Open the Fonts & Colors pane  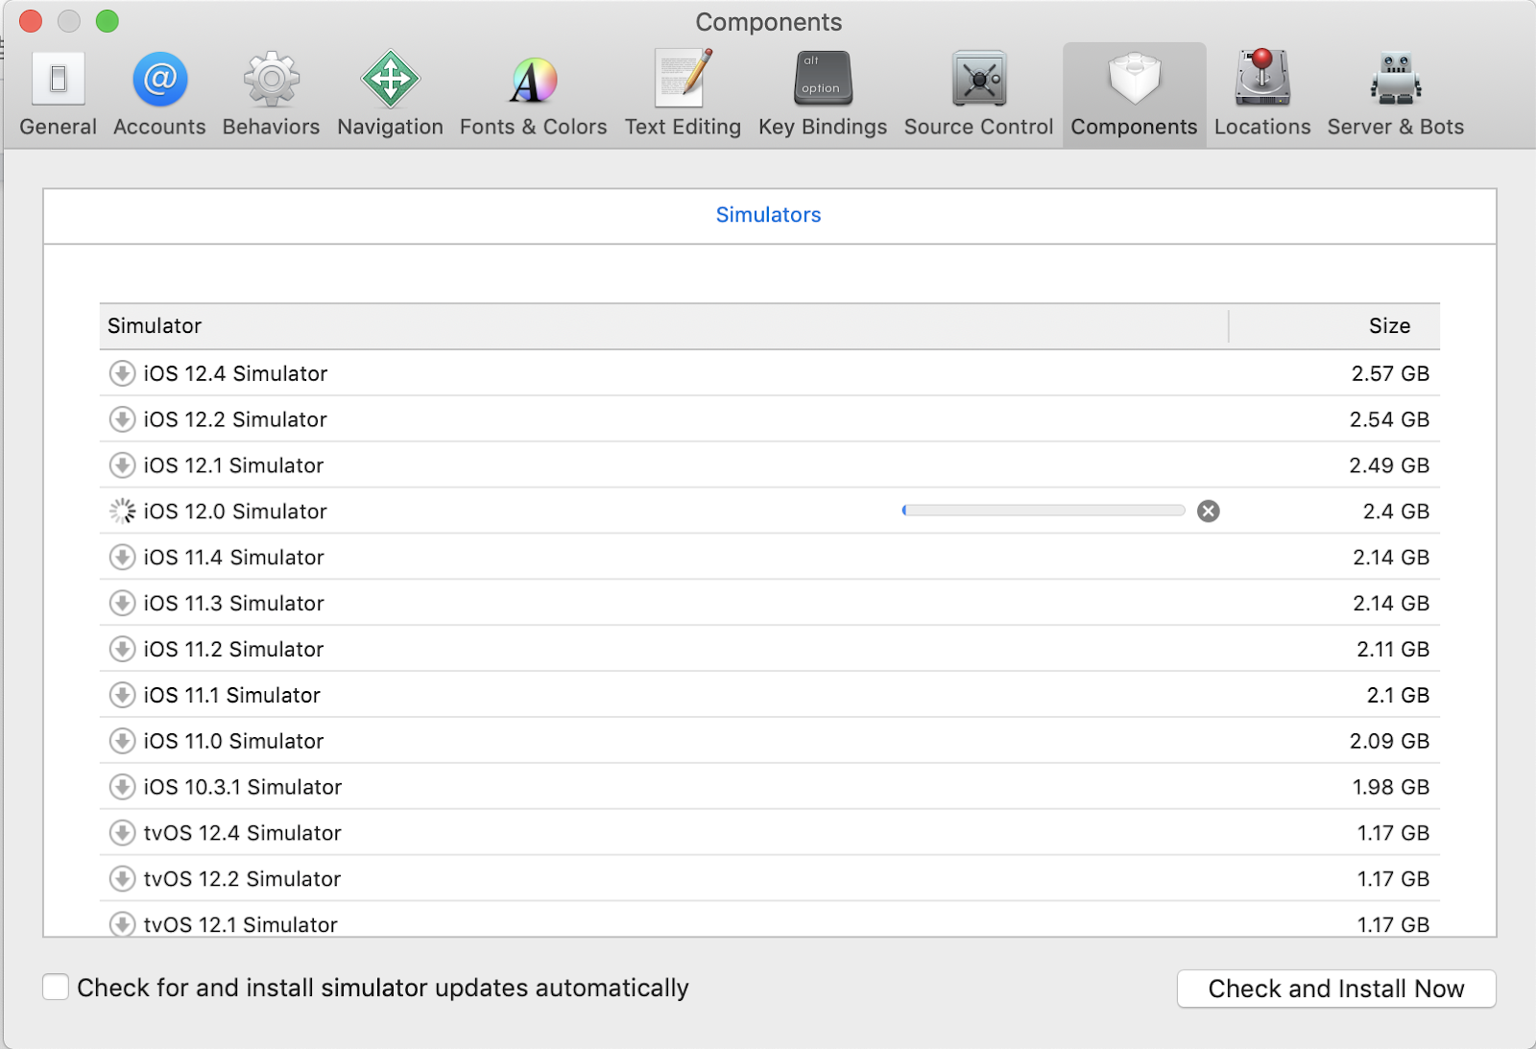(x=533, y=94)
